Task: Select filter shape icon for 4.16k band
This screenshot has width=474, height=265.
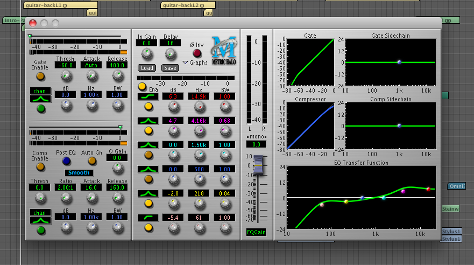Action: [x=148, y=121]
